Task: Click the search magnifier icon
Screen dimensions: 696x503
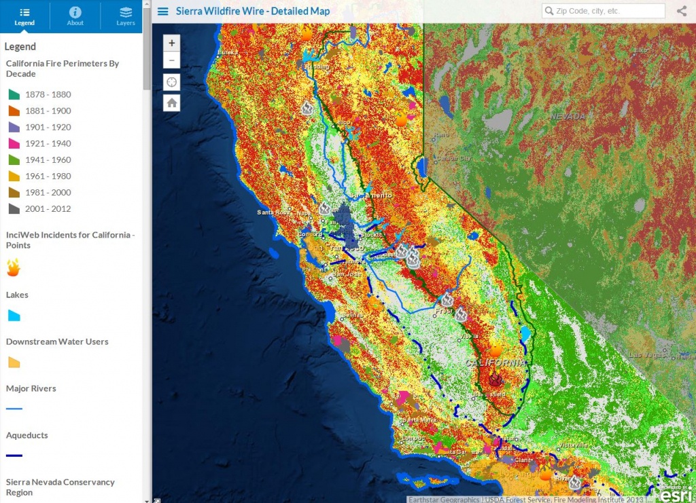Action: (x=549, y=12)
